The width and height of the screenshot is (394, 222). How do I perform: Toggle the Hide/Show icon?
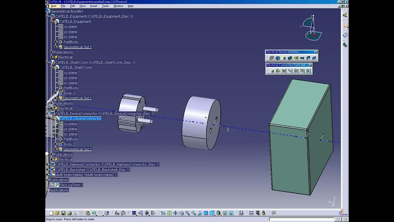225,213
